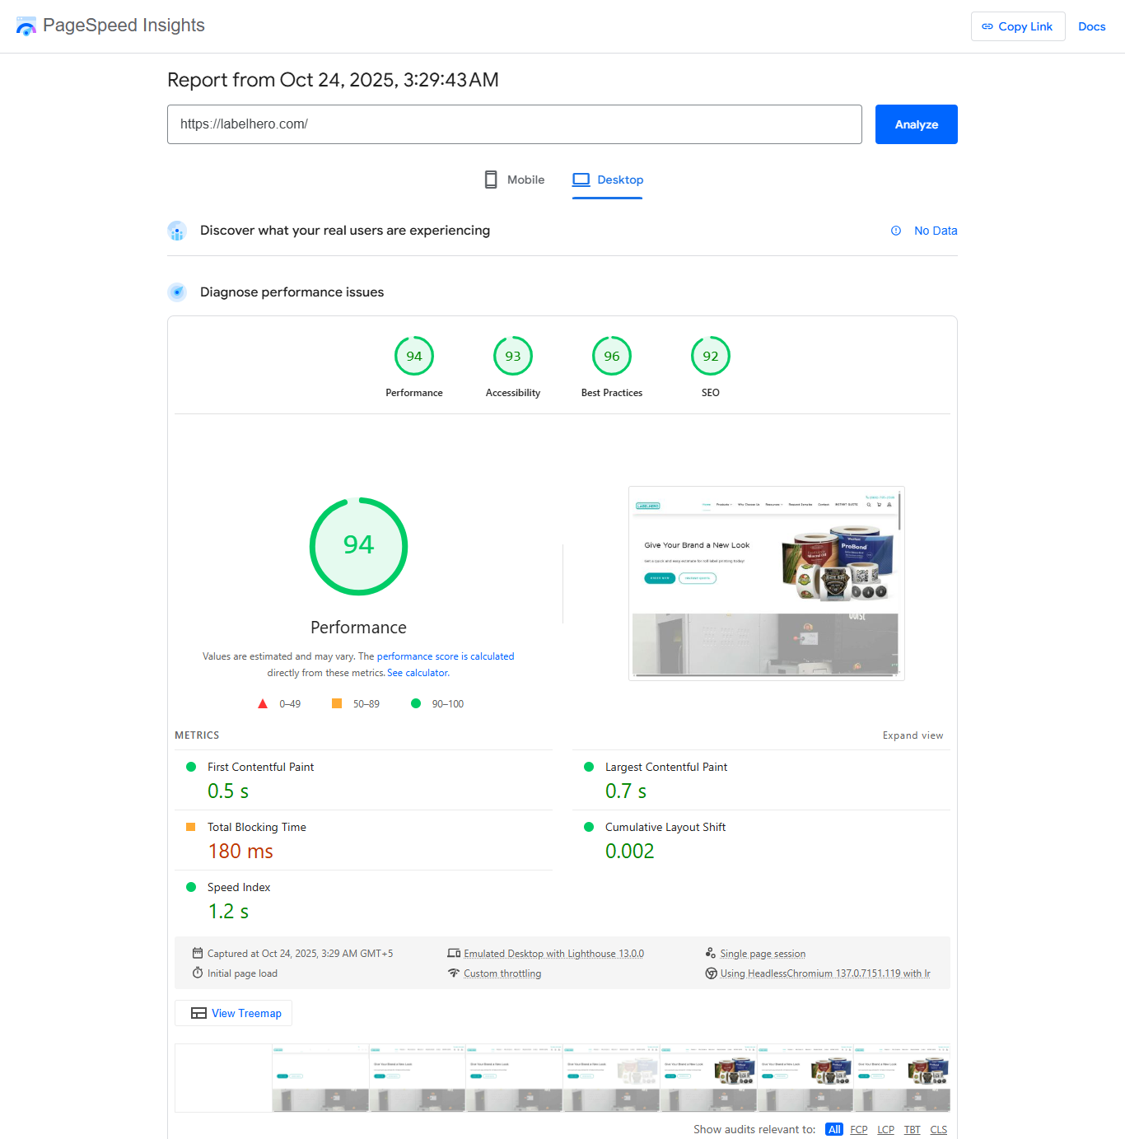Switch to the Mobile tab
Image resolution: width=1125 pixels, height=1139 pixels.
(x=514, y=180)
